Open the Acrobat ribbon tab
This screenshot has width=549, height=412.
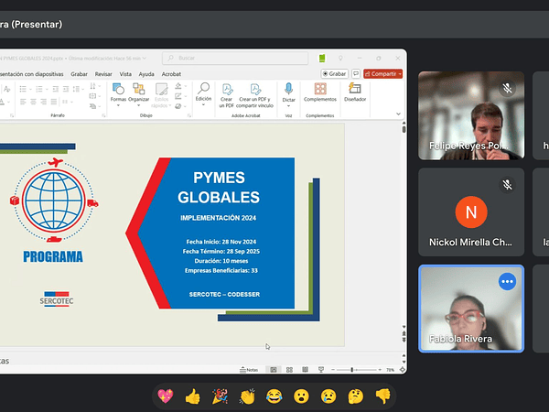click(171, 73)
